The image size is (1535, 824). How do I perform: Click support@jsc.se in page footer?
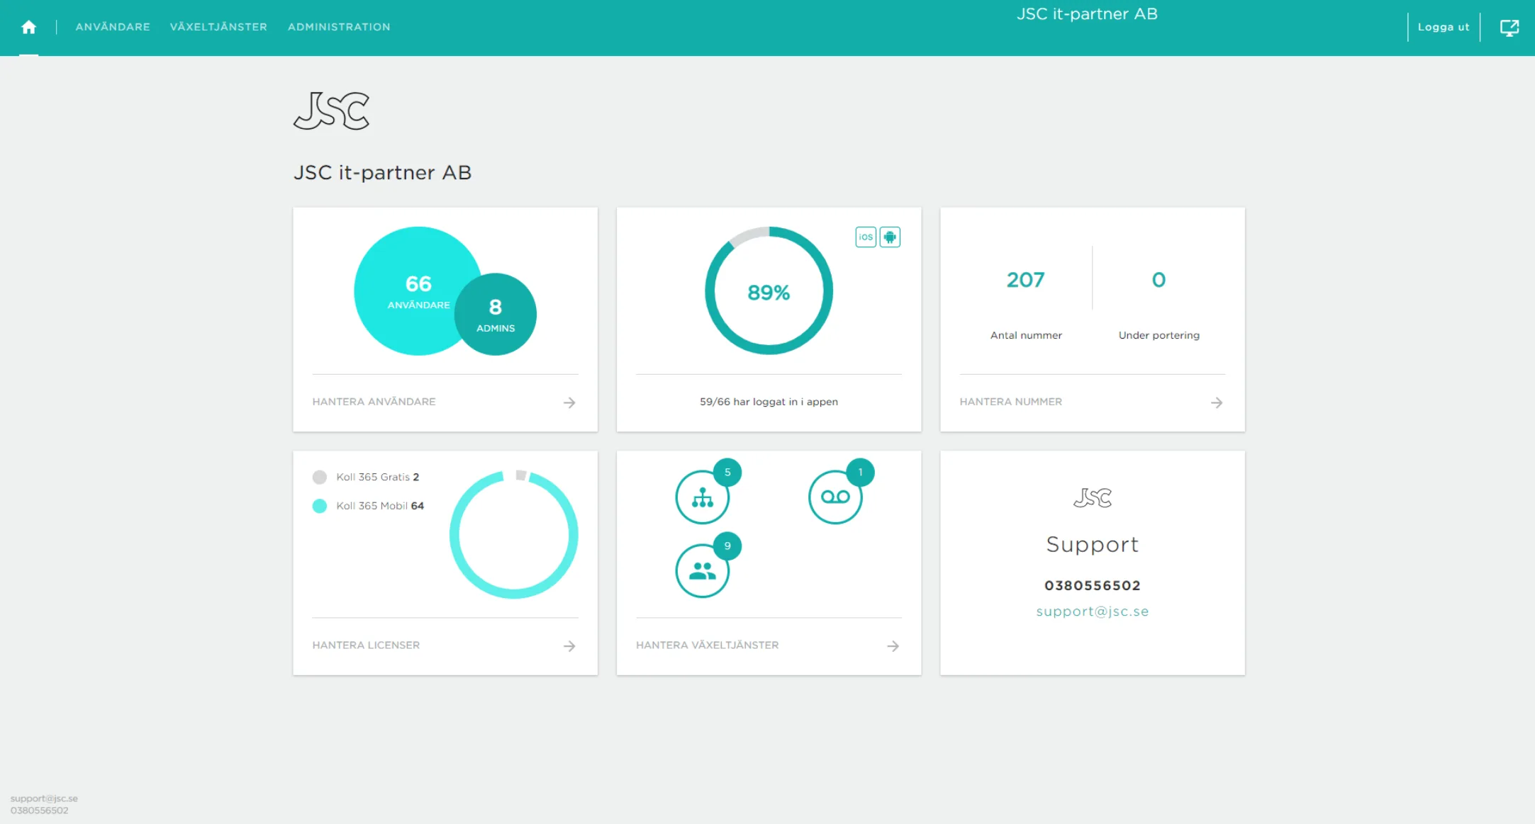click(x=44, y=798)
